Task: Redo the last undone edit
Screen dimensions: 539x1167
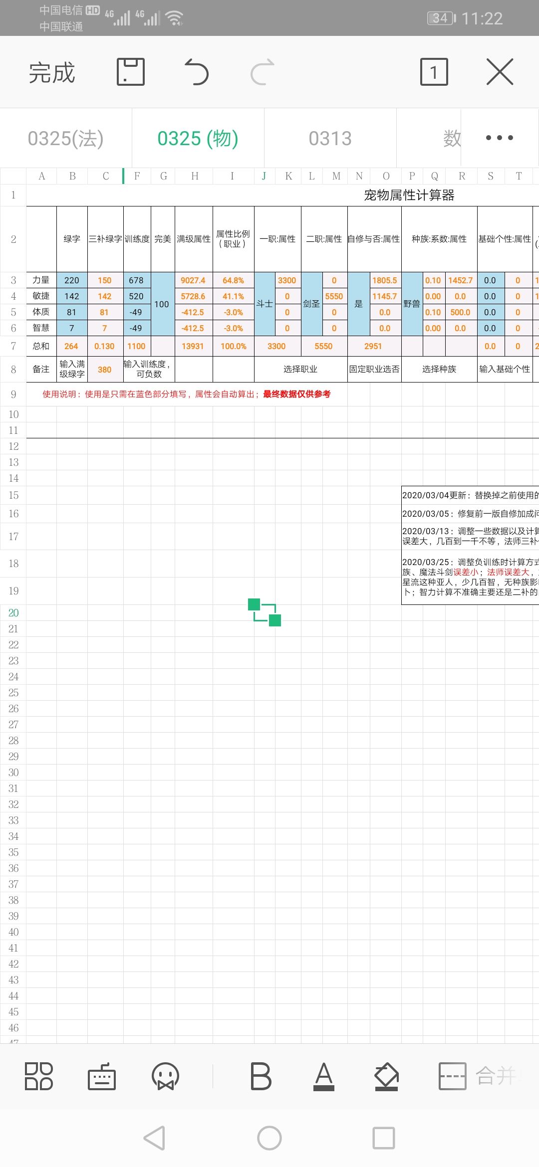Action: pyautogui.click(x=263, y=72)
